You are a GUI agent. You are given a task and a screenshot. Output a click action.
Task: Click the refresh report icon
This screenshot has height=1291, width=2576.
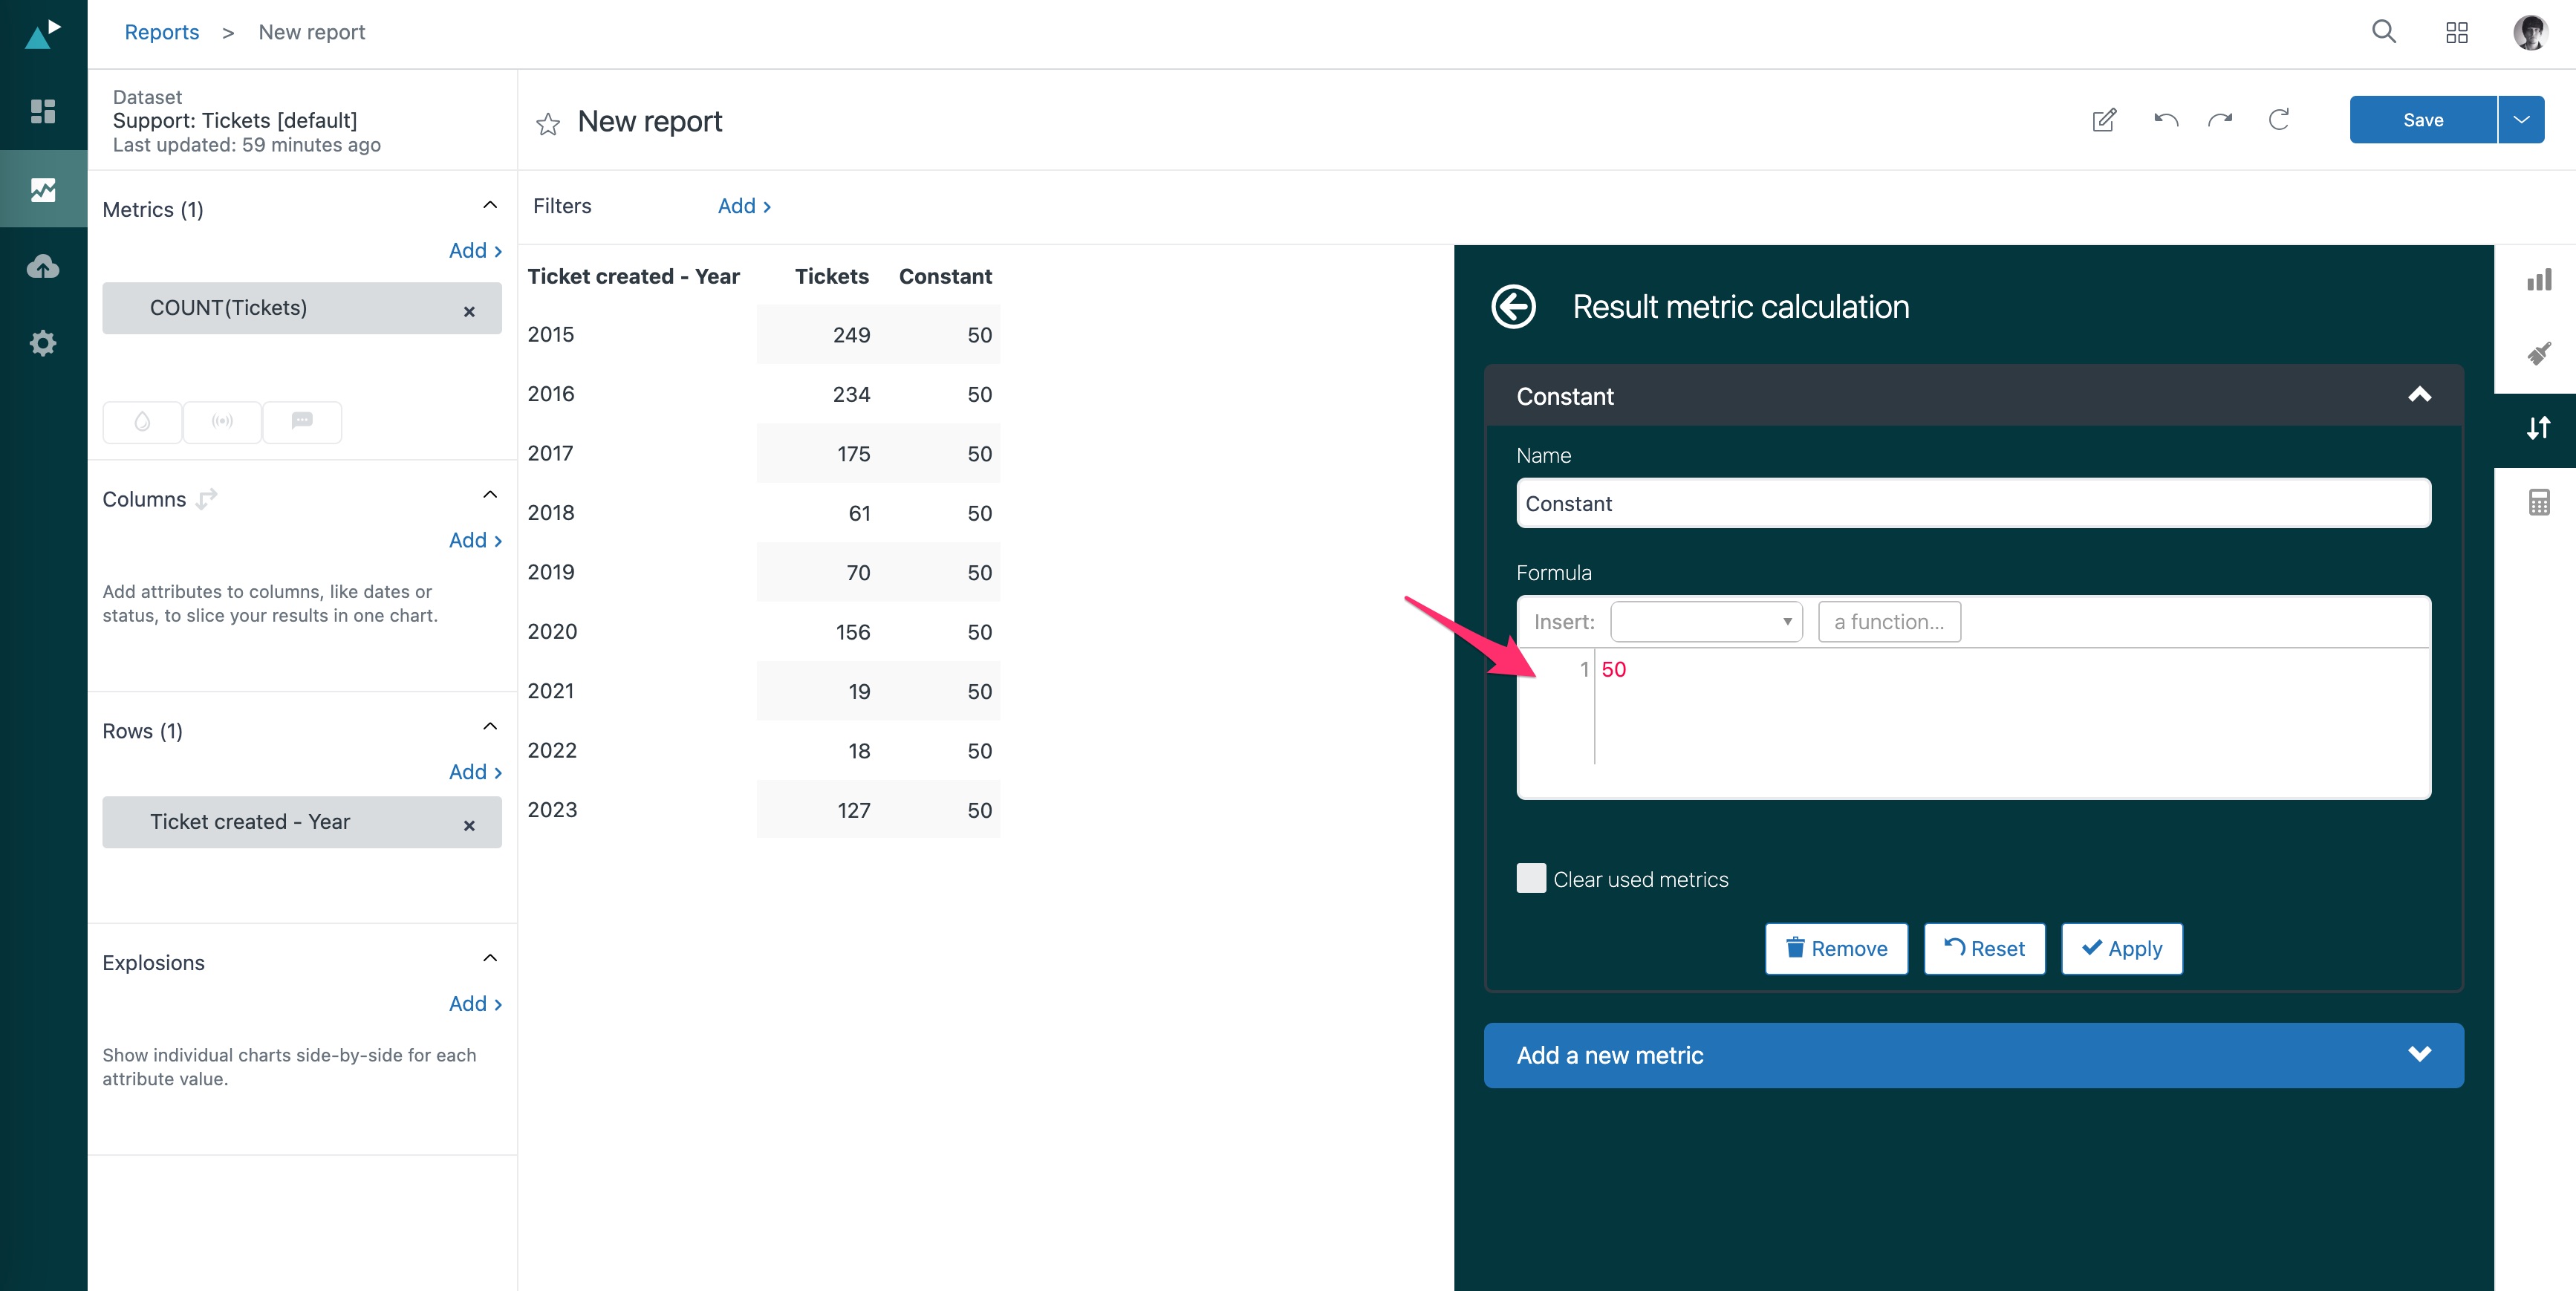2278,120
